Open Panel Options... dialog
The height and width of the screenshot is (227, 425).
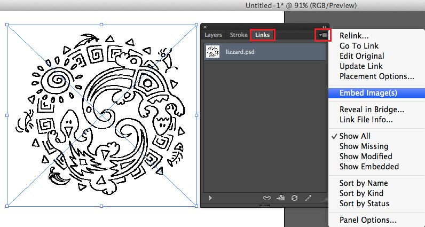[368, 220]
